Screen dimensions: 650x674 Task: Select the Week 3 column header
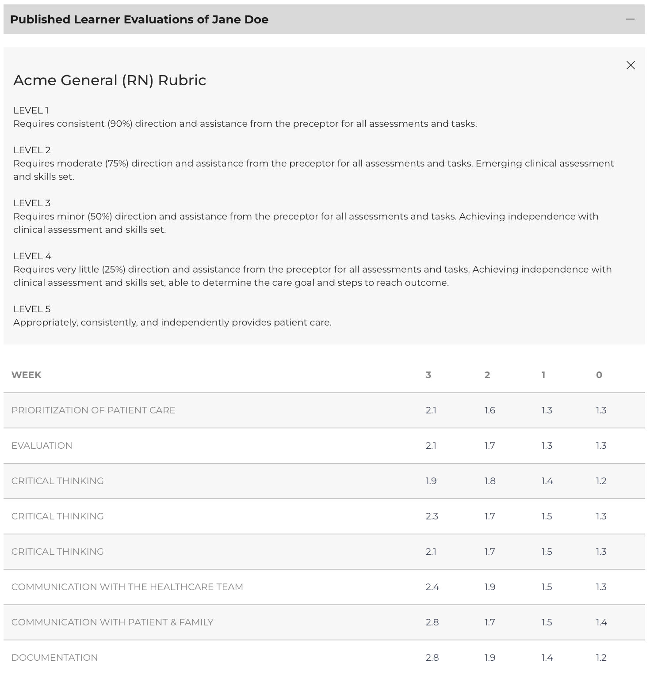coord(428,375)
